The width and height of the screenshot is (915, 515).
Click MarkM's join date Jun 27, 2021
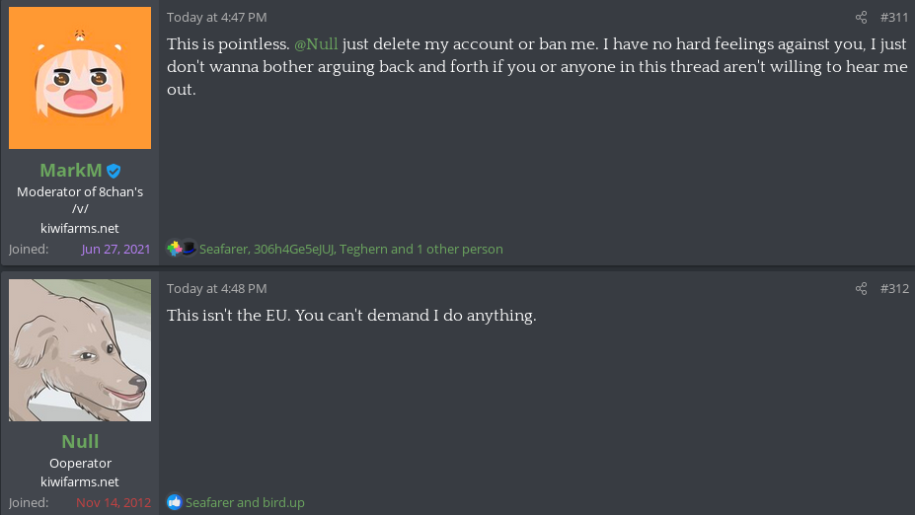(x=115, y=250)
